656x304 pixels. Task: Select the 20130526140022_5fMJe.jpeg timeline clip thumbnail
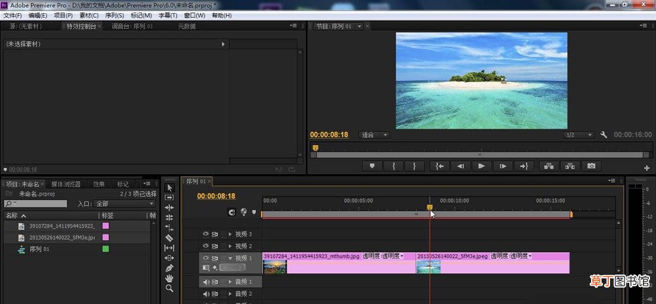[x=428, y=267]
